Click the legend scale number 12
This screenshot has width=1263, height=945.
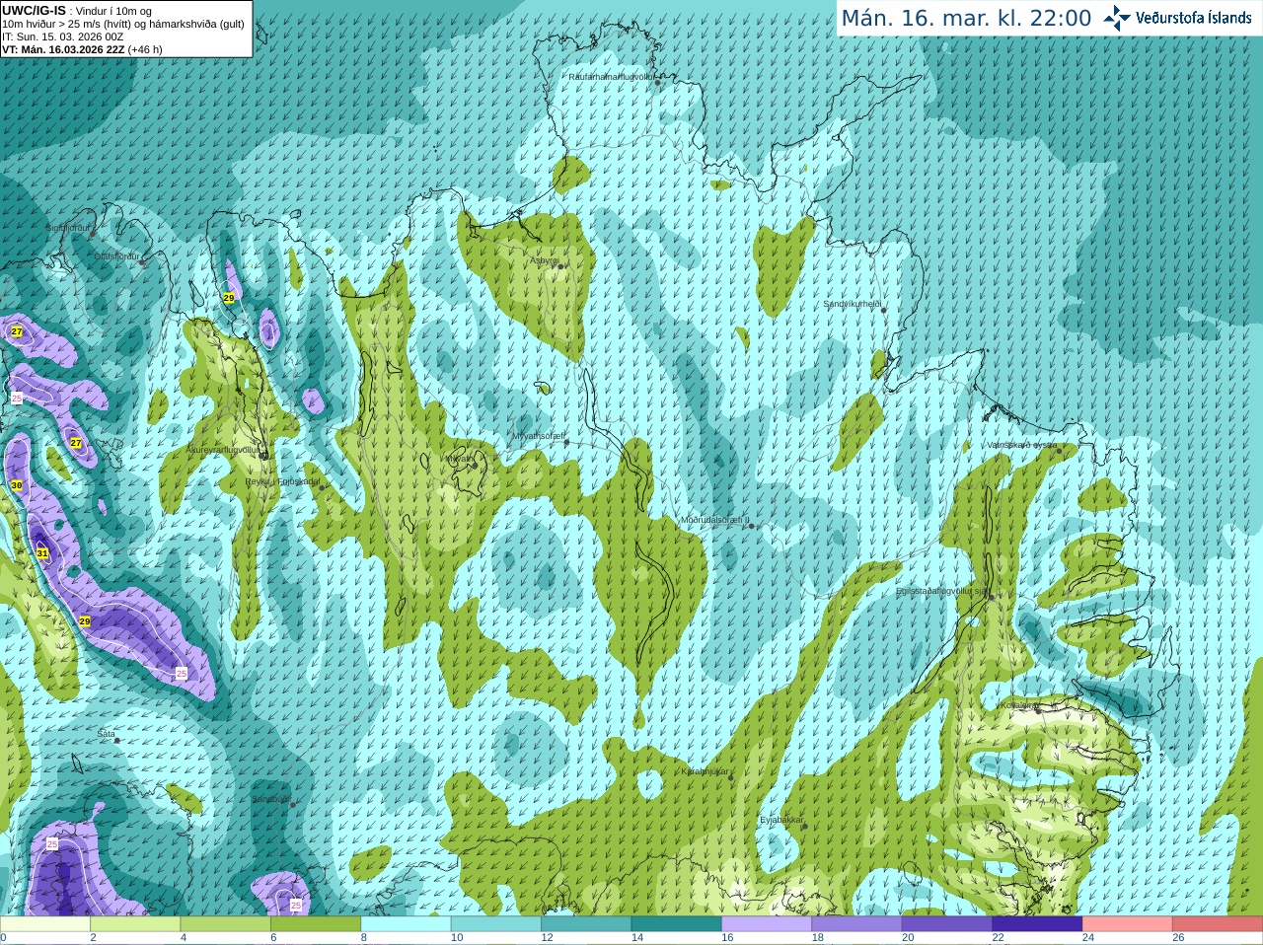tap(547, 938)
